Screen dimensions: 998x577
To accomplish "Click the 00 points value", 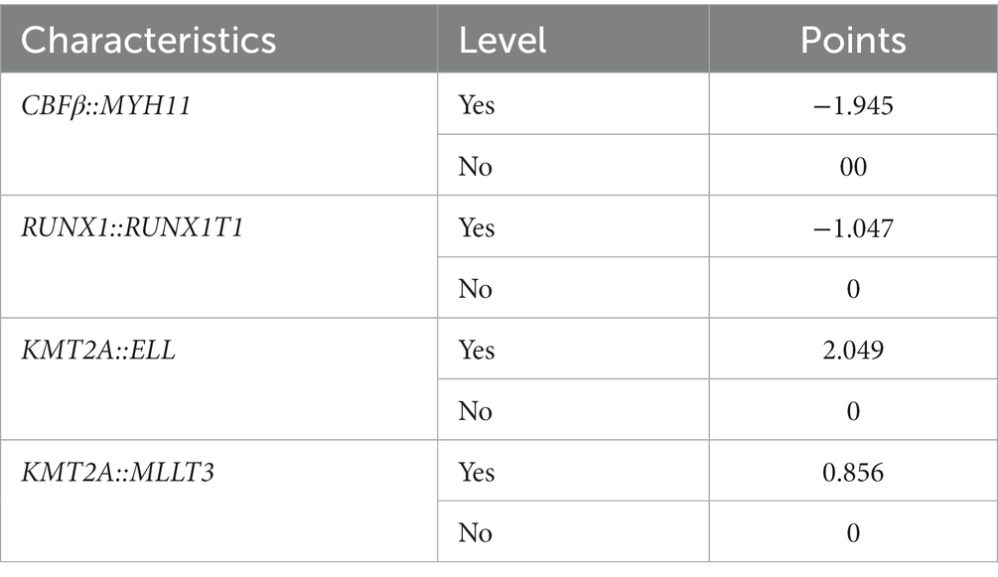I will 853,166.
